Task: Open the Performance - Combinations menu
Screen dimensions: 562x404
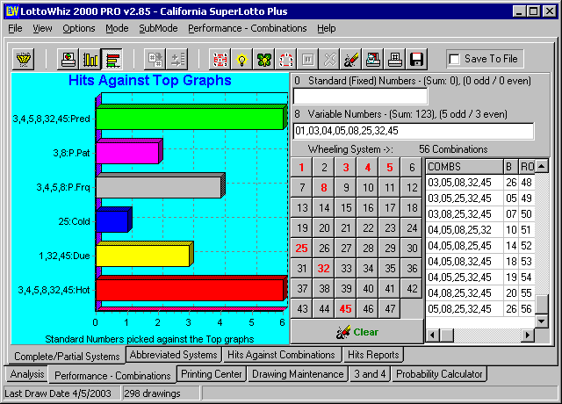Action: tap(248, 28)
